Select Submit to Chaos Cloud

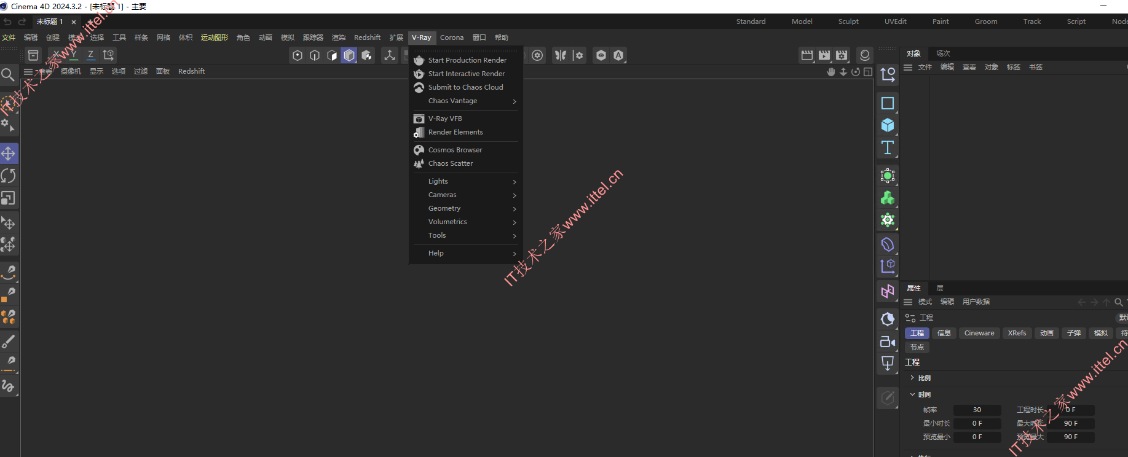pyautogui.click(x=466, y=87)
